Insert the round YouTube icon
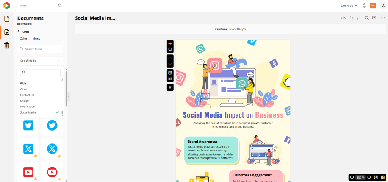Viewport: 388px width, 182px height. click(52, 172)
